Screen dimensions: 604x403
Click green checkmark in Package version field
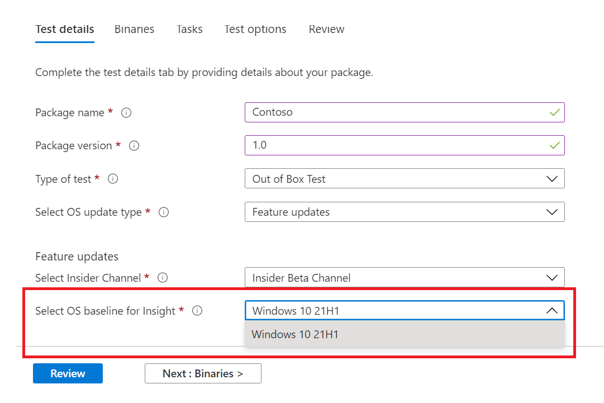[x=554, y=145]
